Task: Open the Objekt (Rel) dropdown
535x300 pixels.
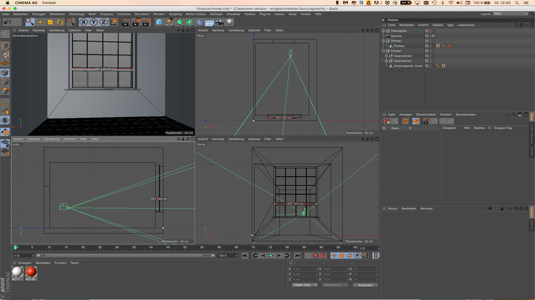Action: coord(304,285)
